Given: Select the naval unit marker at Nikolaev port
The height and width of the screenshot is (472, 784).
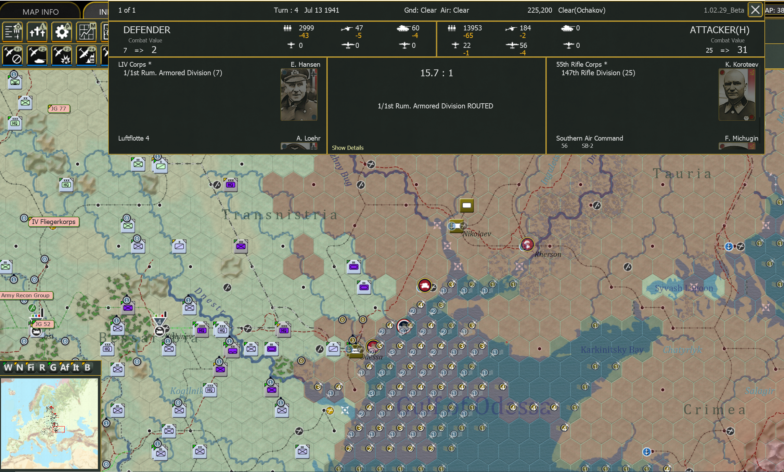Looking at the screenshot, I should click(452, 226).
